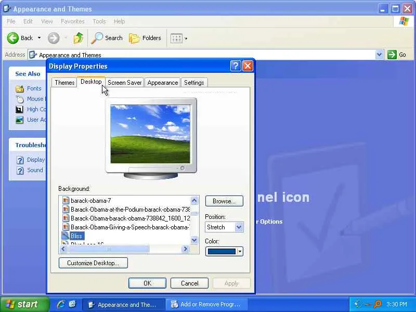Click the Up folder toolbar icon
This screenshot has width=416, height=312.
click(x=79, y=38)
